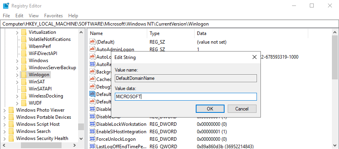Open the Help menu

pos(73,16)
